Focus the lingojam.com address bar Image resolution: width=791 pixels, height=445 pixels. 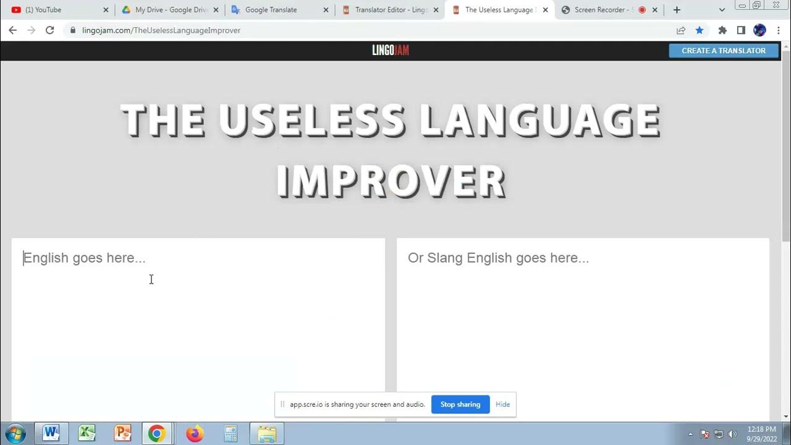pyautogui.click(x=371, y=30)
